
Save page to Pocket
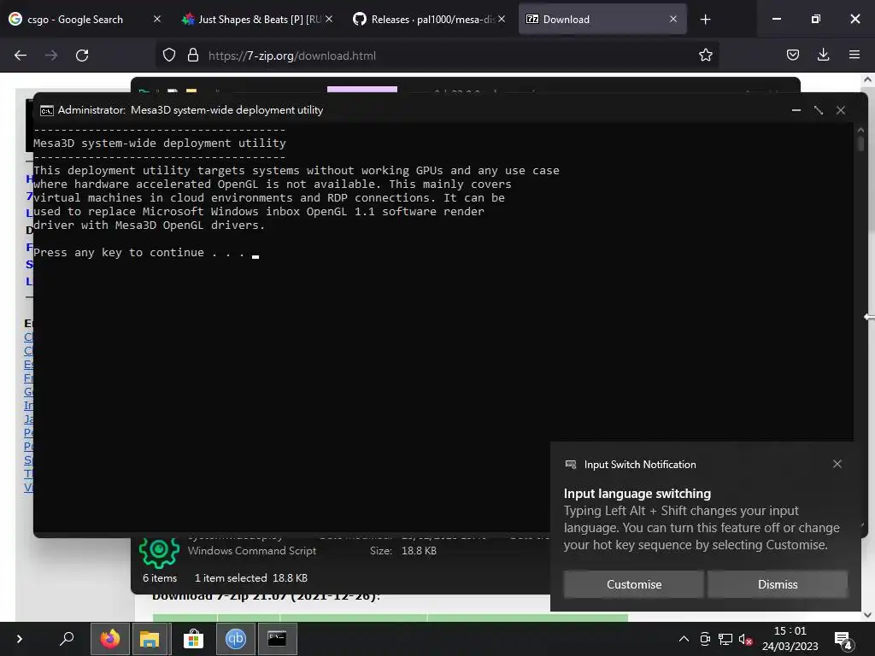[x=793, y=56]
